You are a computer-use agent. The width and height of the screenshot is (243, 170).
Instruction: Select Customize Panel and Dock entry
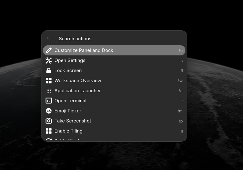(114, 50)
